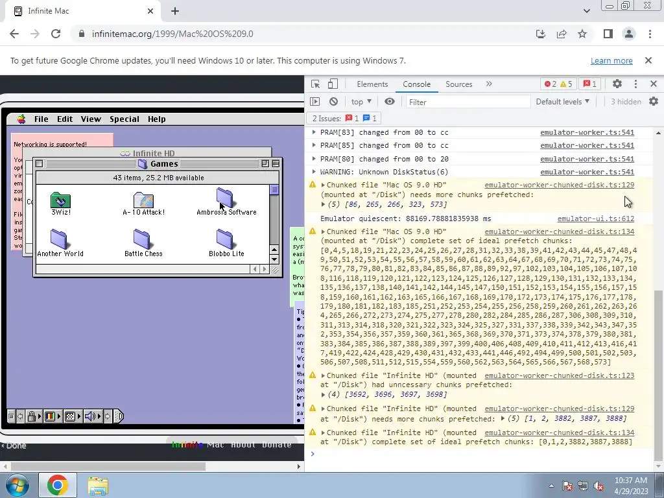Click the monitor resolution icon in Control Strip
The height and width of the screenshot is (498, 664).
(x=70, y=416)
